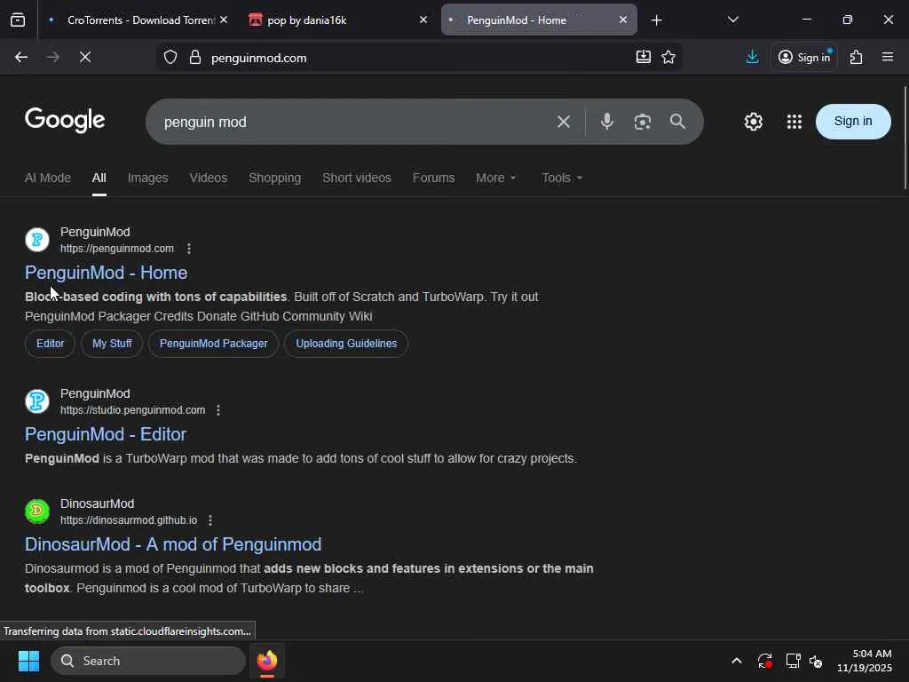
Task: Bookmark this page with the star icon
Action: tap(668, 57)
